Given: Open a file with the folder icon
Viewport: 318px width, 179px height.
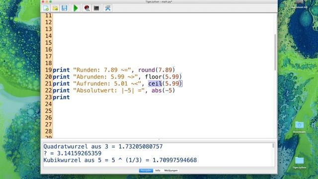Looking at the screenshot, I should tap(55, 8).
